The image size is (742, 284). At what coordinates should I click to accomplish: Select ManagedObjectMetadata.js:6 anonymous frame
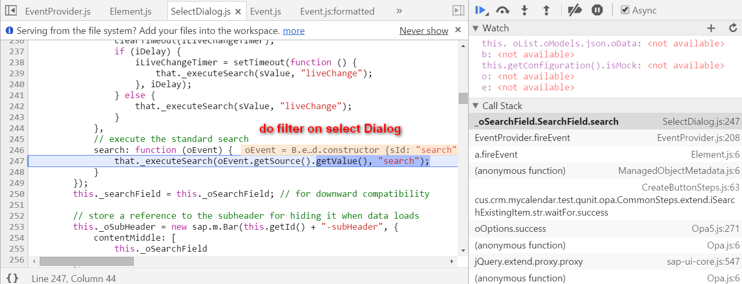(x=605, y=171)
